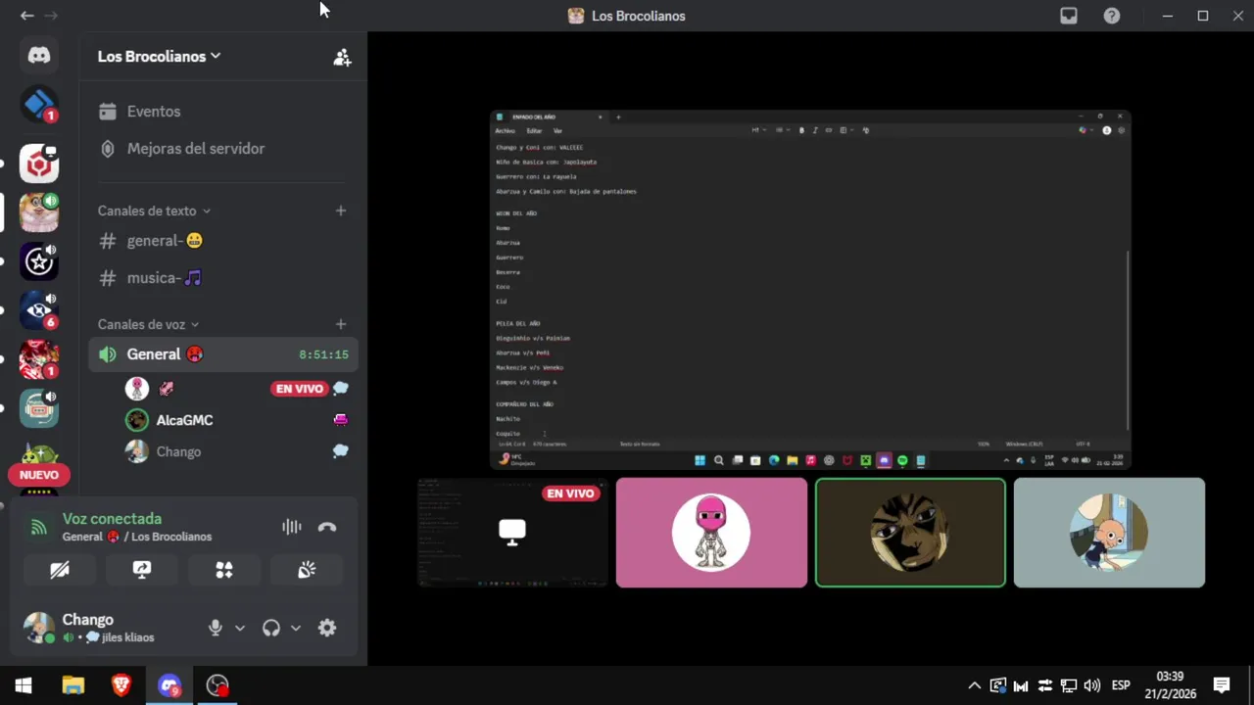Open File Explorer from the taskbar

pyautogui.click(x=73, y=685)
